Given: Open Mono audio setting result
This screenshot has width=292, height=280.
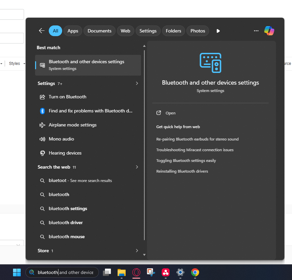Looking at the screenshot, I should click(88, 139).
